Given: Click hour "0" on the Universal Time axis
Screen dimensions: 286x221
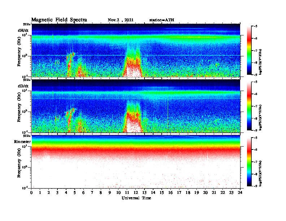Looking at the screenshot, I should (x=31, y=192).
